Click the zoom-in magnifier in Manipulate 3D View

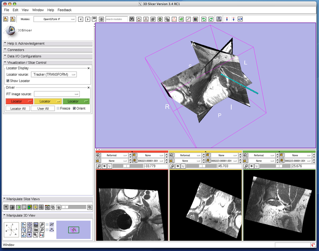click(42, 224)
